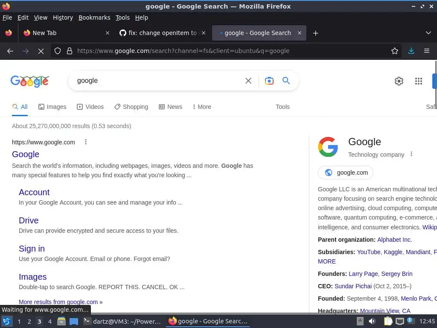Viewport: 437px width, 328px height.
Task: Open the Larry Page link
Action: (363, 274)
